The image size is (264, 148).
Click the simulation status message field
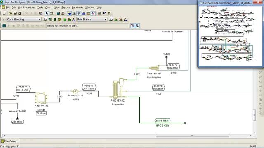[x=87, y=25]
